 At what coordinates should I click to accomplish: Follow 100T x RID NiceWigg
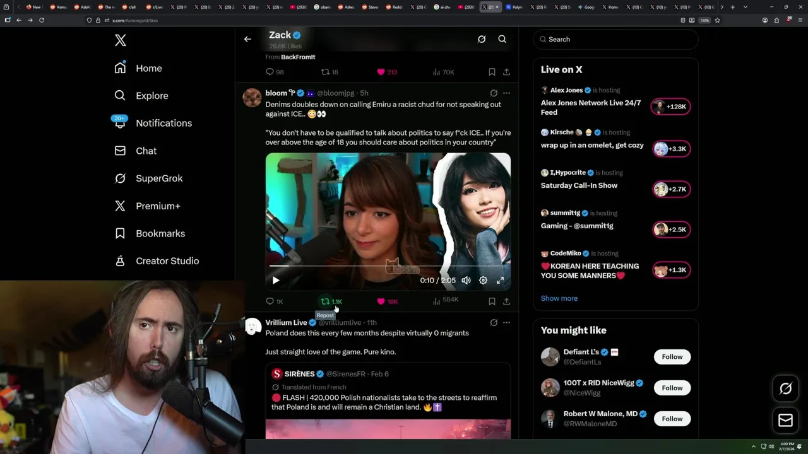672,388
